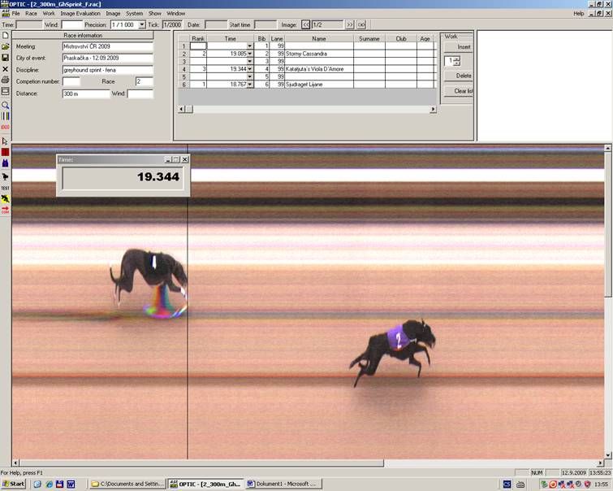Close the 19.344 Time popup window

(x=185, y=159)
